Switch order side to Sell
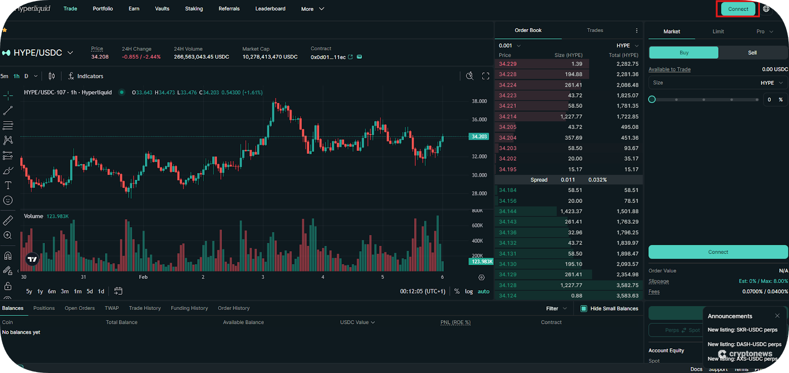Screen dimensions: 789x373 (x=752, y=53)
